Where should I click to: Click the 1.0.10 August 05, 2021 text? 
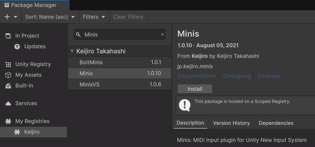(208, 45)
